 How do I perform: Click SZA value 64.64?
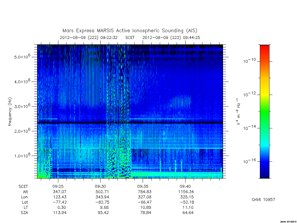pos(188,213)
